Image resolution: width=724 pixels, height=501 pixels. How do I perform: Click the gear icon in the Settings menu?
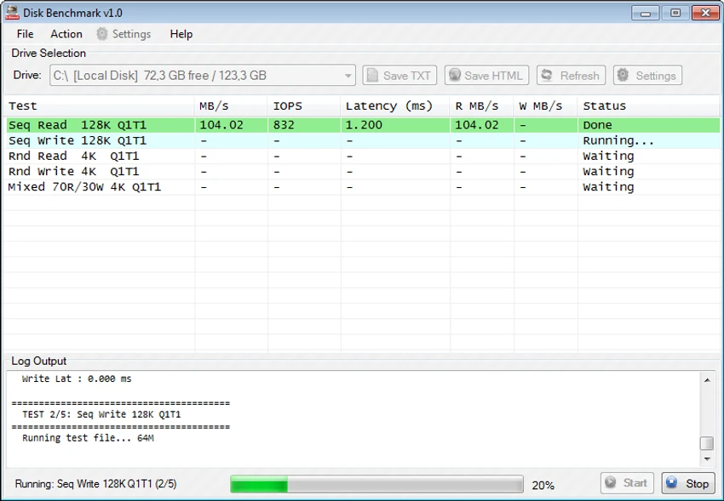[102, 34]
